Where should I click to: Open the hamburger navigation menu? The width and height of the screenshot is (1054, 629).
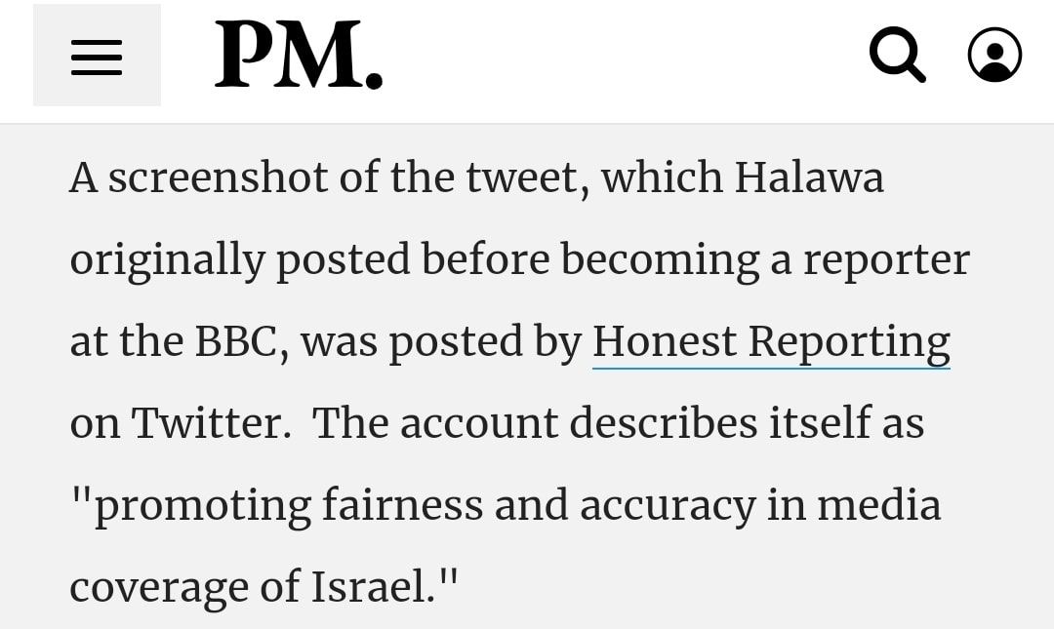click(x=97, y=56)
